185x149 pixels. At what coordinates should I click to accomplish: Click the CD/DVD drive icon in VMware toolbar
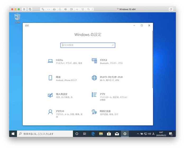coord(60,9)
